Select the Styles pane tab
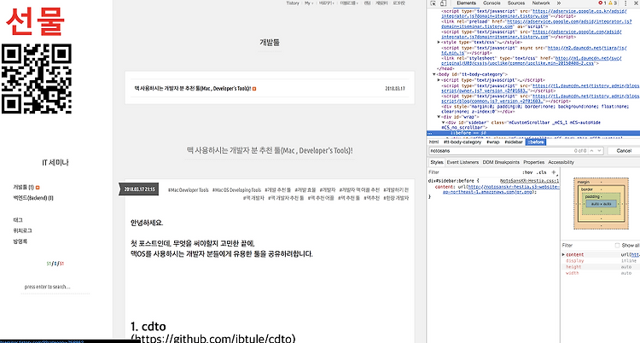The height and width of the screenshot is (343, 640). click(x=437, y=162)
